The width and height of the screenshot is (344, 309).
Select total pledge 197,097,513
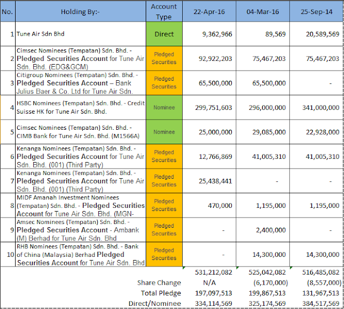213,293
